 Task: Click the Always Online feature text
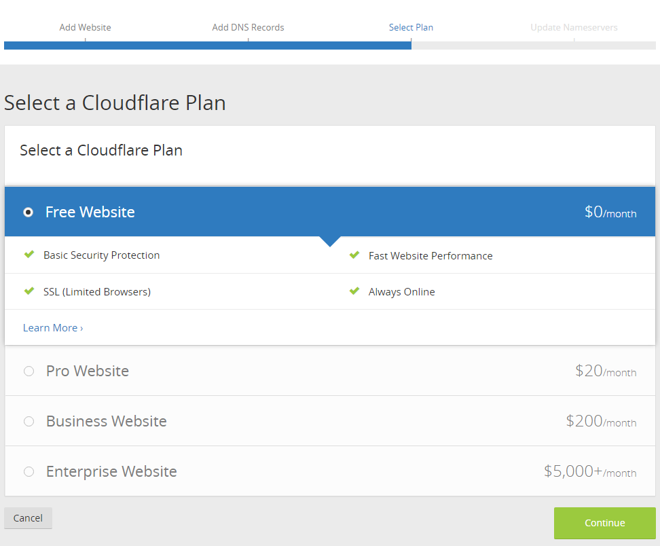coord(401,292)
